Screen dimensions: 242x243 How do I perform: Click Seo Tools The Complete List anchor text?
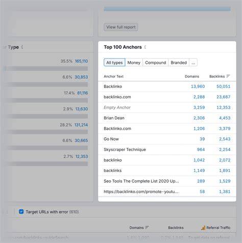(141, 181)
